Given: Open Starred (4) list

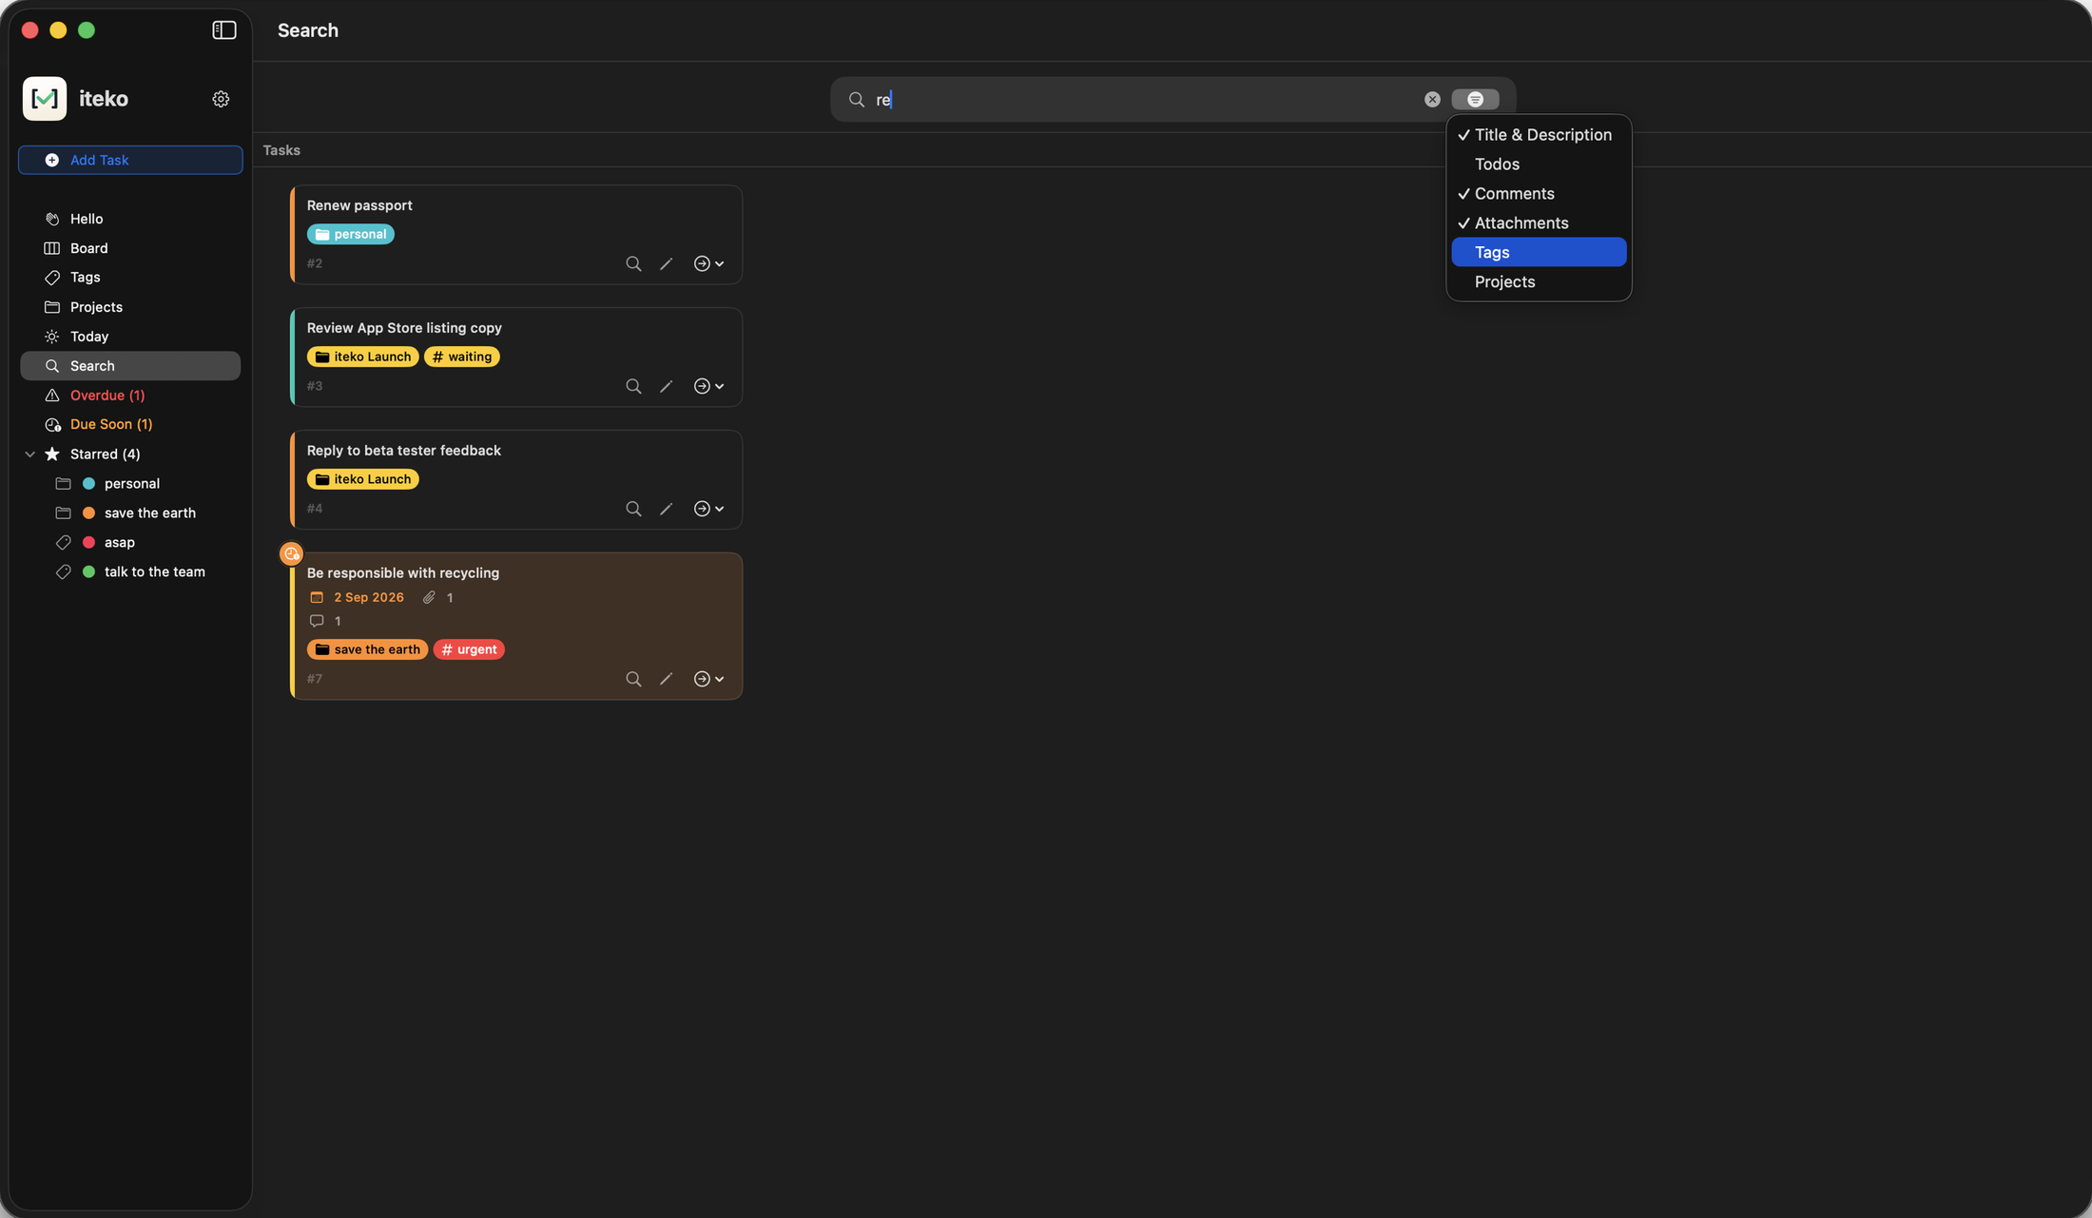Looking at the screenshot, I should (105, 454).
